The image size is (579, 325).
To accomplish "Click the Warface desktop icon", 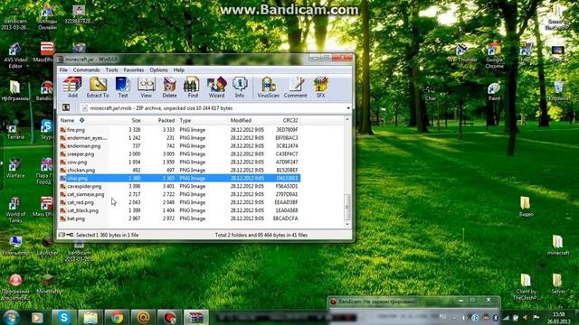I will point(15,169).
